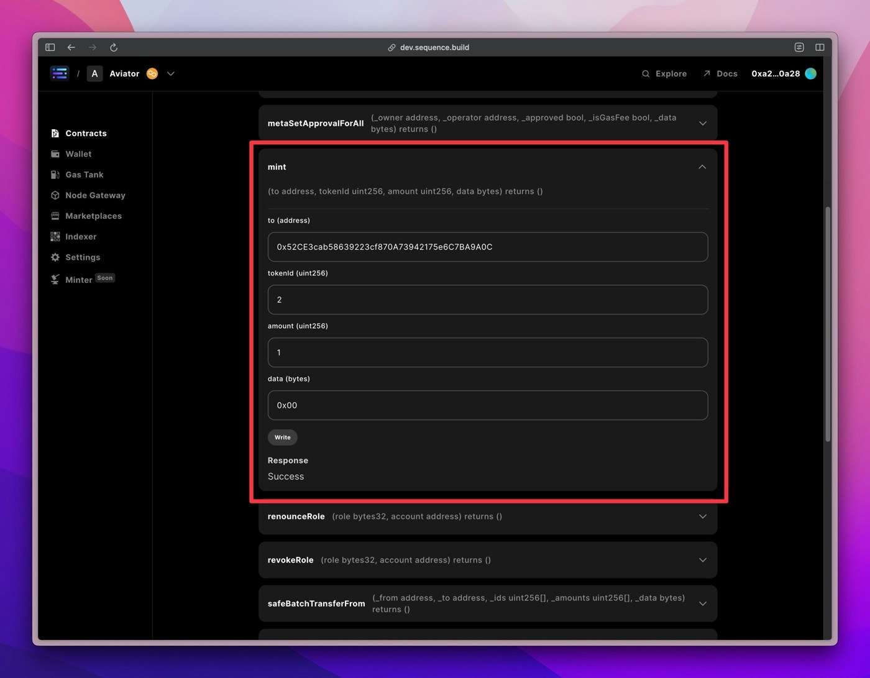Click the page vertical scrollbar
Screen dimensions: 870x678
828,324
